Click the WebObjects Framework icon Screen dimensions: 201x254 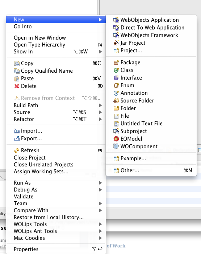coord(116,35)
